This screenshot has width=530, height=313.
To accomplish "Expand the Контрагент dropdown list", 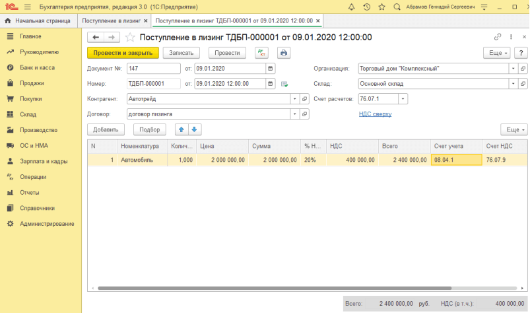I will [294, 98].
